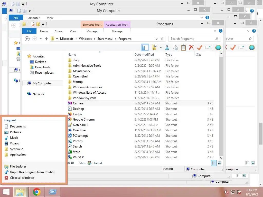Click the Cut scissors toolbar icon
Viewport: 263px width, 197px height.
click(167, 47)
